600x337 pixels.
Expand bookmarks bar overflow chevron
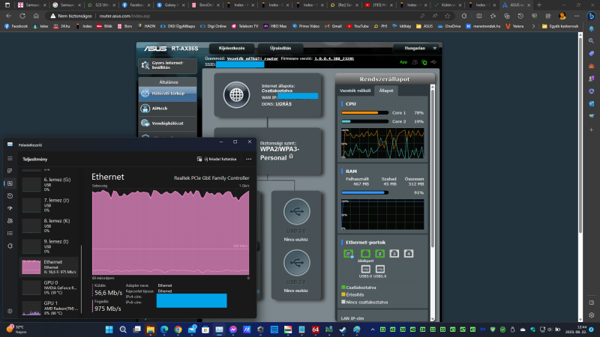(533, 26)
